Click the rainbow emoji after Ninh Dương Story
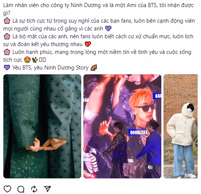This screenshot has width=201, height=194. point(94,68)
